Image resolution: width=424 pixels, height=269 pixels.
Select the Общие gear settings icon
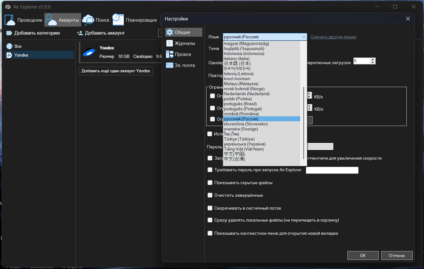pos(170,32)
